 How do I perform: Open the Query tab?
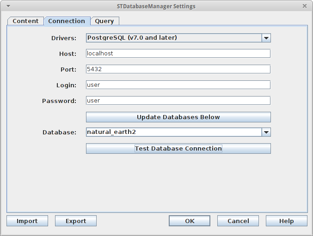104,21
